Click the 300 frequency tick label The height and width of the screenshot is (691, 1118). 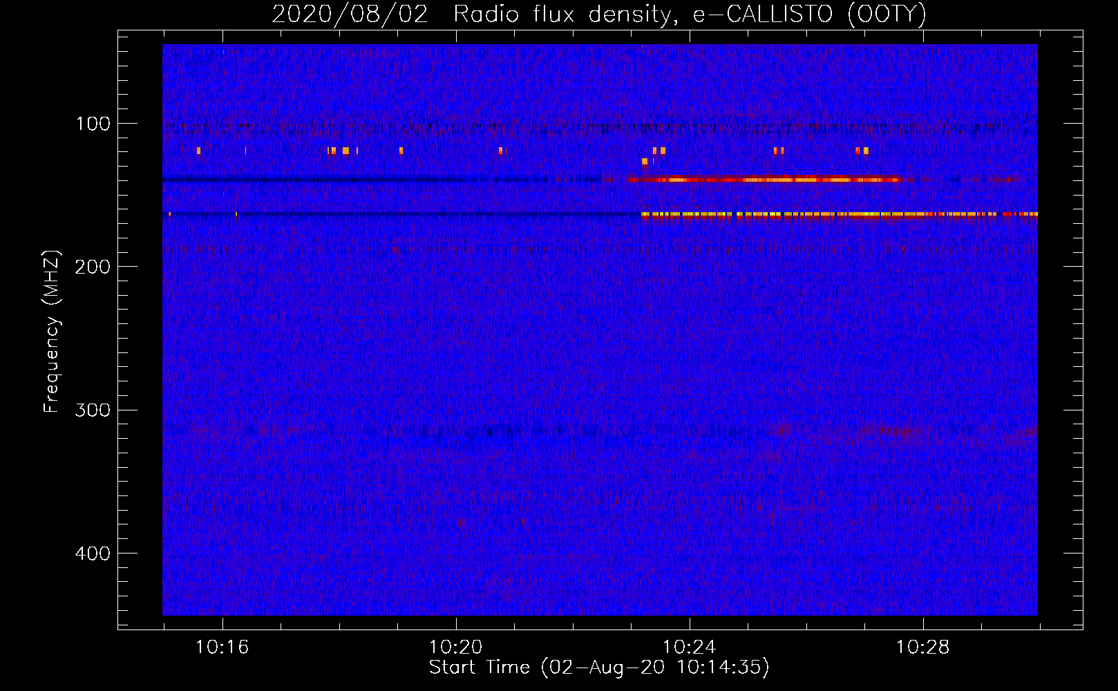[93, 410]
